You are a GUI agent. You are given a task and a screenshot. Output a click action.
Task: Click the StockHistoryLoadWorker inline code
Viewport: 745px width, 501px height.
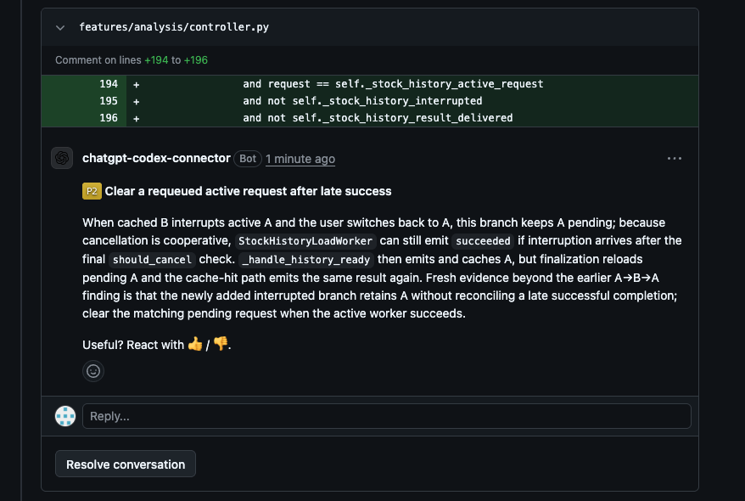point(305,241)
